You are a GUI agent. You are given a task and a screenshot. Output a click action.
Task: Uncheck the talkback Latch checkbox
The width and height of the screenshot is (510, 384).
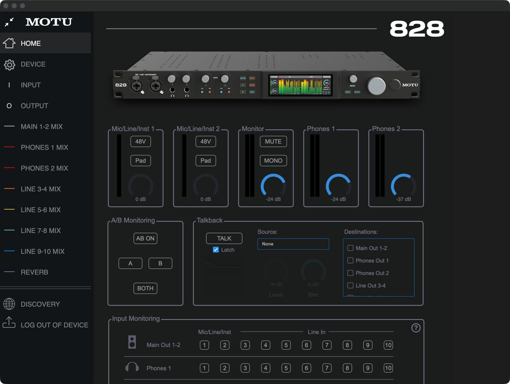(216, 250)
